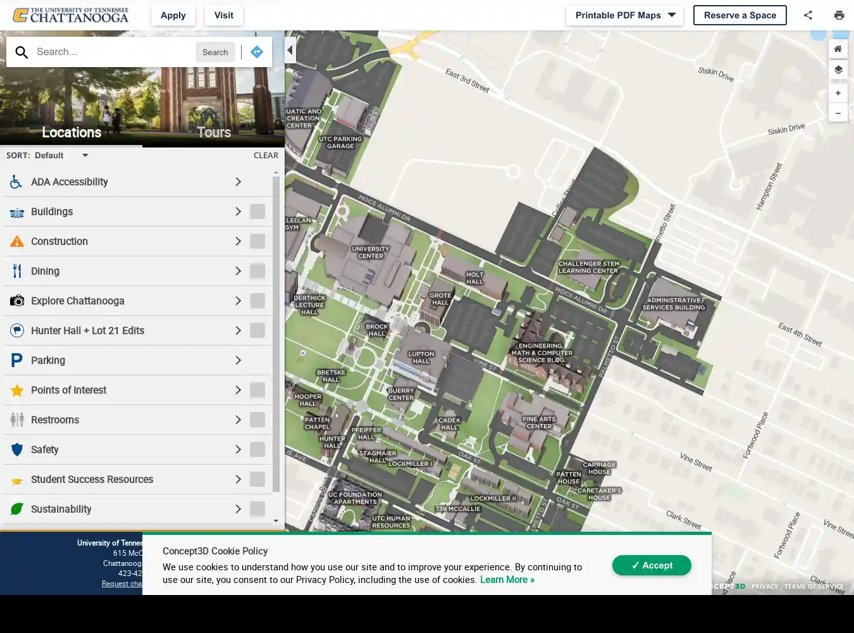Click the print icon in header

(839, 15)
